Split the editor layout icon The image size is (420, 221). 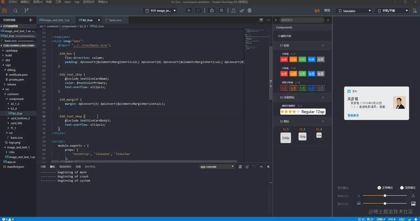[261, 20]
